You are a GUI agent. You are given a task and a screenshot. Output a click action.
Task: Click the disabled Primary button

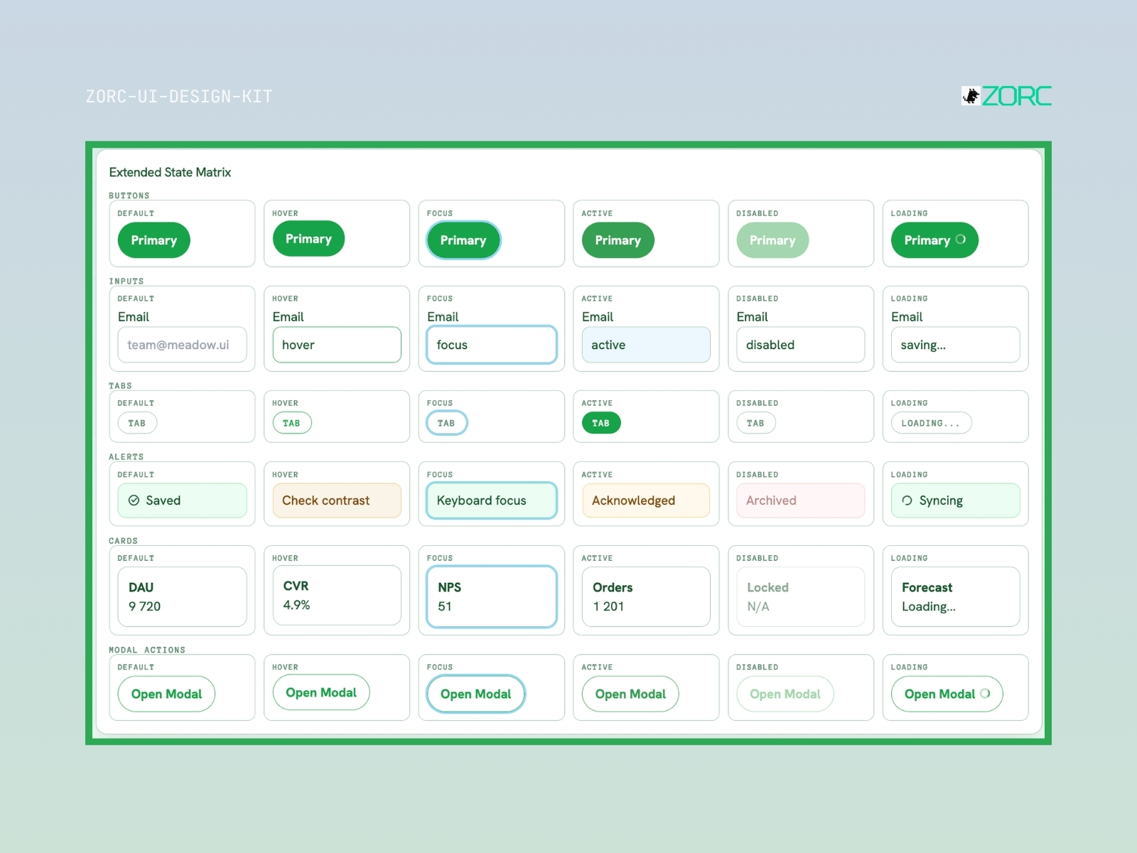click(x=772, y=240)
